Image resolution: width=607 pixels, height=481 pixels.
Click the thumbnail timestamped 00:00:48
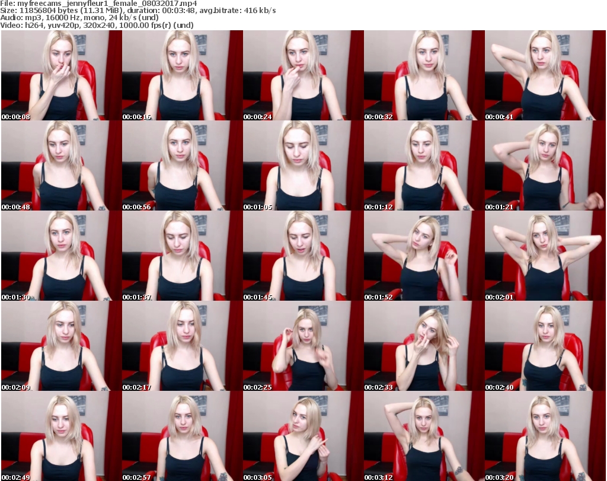[62, 165]
